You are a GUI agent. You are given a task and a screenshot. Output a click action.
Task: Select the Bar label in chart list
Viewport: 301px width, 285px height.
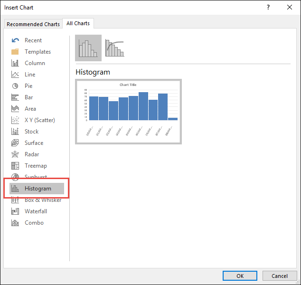point(29,97)
